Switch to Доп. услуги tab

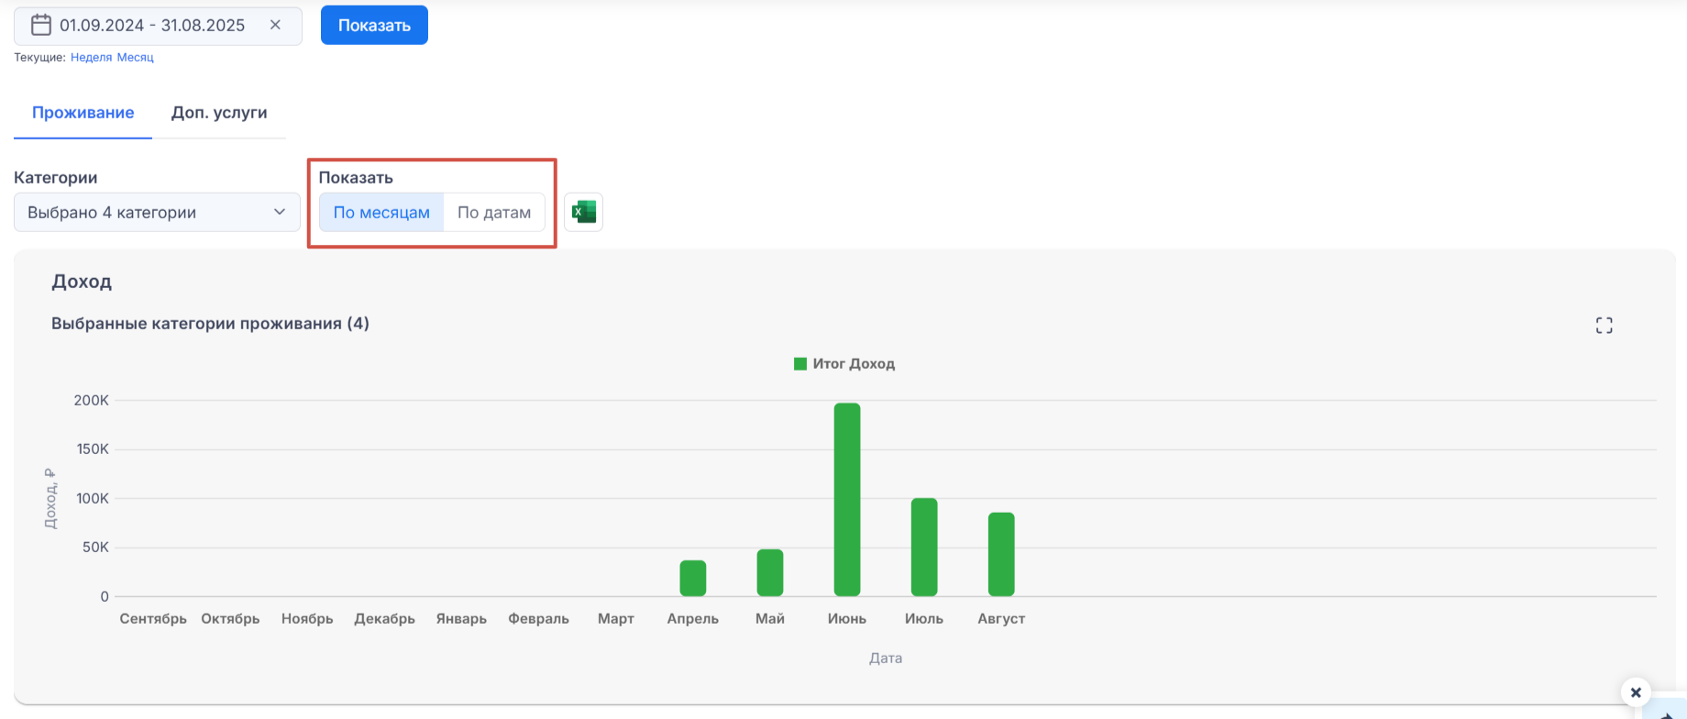click(219, 113)
